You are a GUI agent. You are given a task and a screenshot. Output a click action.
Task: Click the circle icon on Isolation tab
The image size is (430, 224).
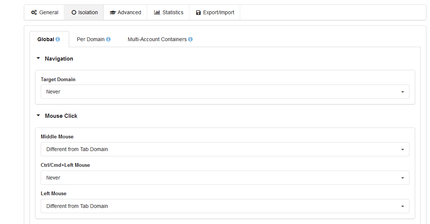tap(74, 12)
